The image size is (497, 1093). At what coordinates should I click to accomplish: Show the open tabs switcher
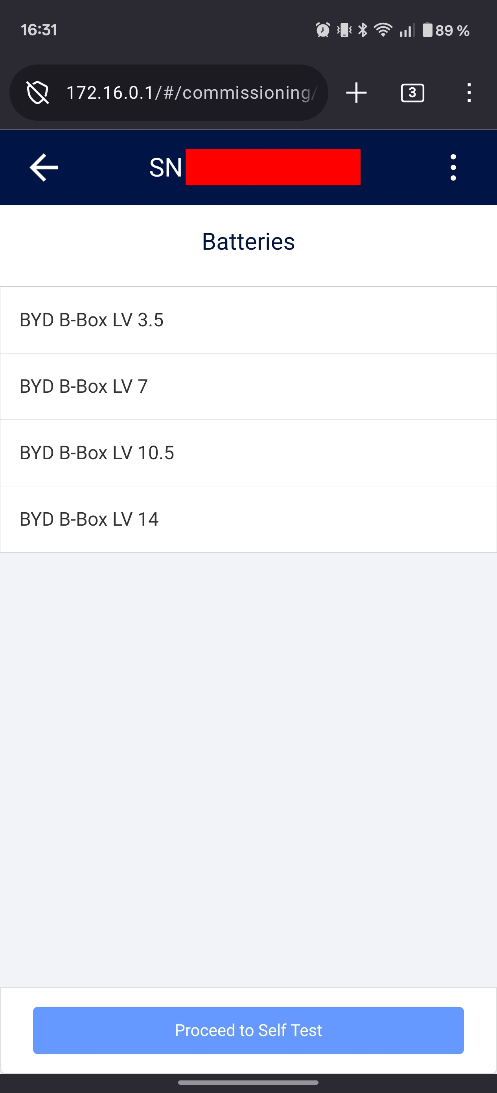(x=412, y=92)
